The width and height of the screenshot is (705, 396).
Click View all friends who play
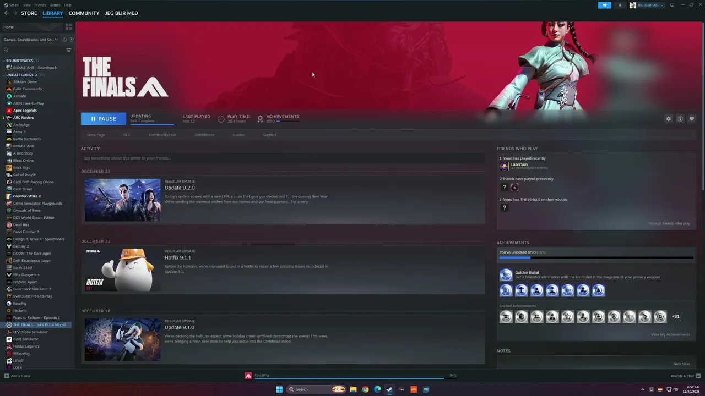coord(669,223)
